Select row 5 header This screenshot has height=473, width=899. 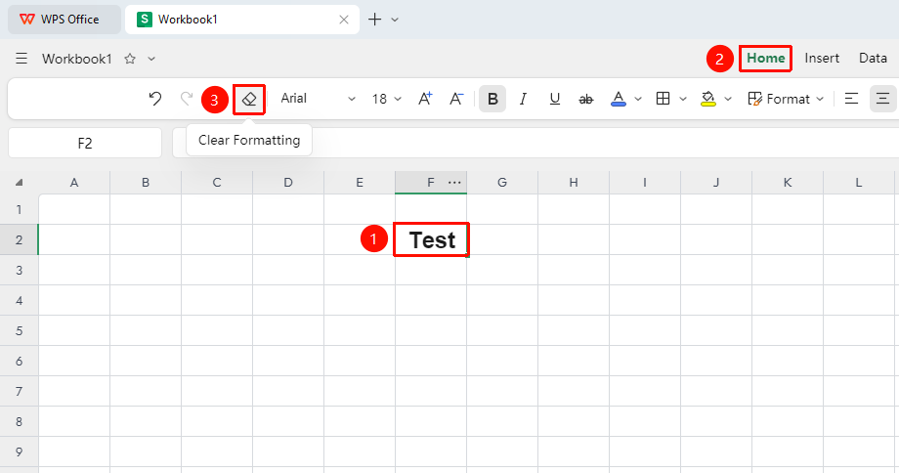click(19, 331)
